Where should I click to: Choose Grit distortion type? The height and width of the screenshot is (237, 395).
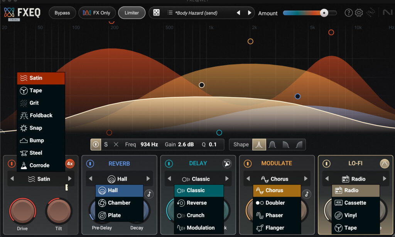point(41,103)
